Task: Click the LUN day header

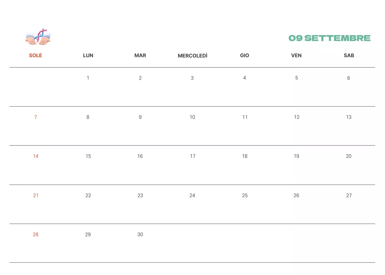Action: 88,56
